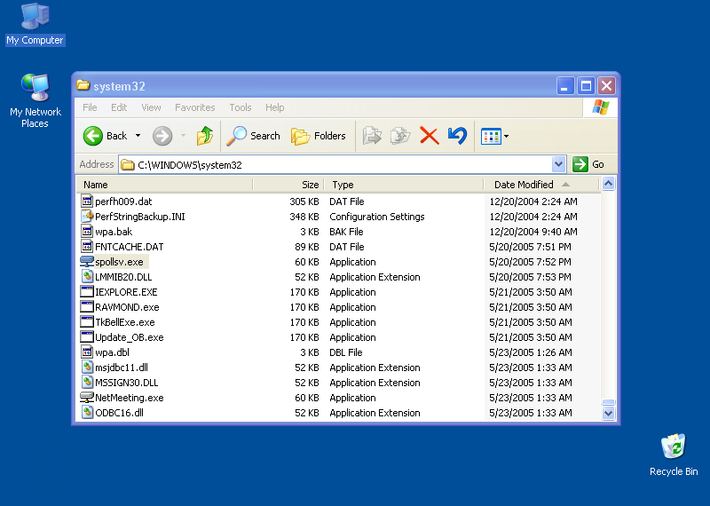
Task: Click the Views toolbar icon
Action: click(491, 136)
